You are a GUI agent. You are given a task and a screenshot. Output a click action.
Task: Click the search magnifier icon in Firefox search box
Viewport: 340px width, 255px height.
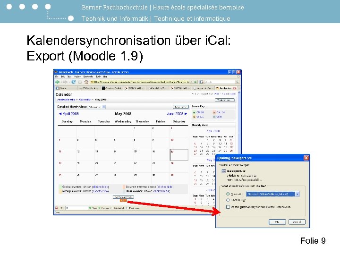pos(237,82)
